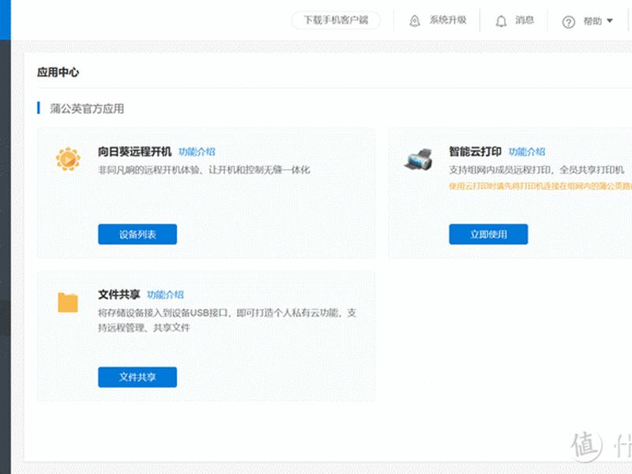
Task: Click the orange 使用云打印时 notice text
Action: point(540,186)
